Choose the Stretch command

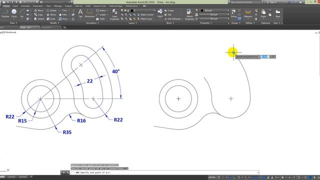tap(39, 19)
